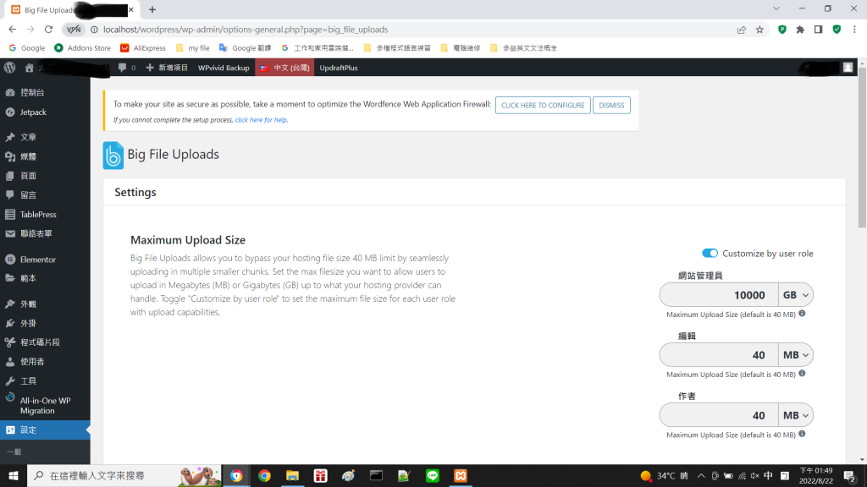867x487 pixels.
Task: Open new browser tab with plus icon
Action: pos(152,9)
